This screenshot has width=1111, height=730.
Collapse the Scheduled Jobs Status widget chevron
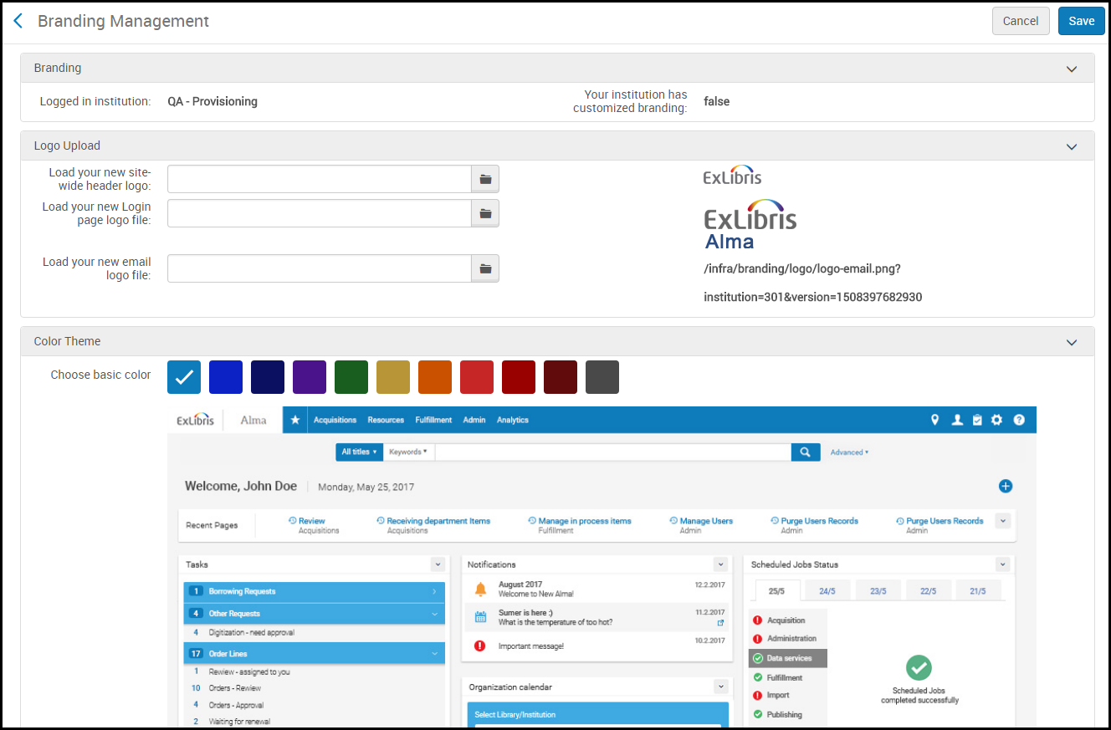pos(1003,564)
